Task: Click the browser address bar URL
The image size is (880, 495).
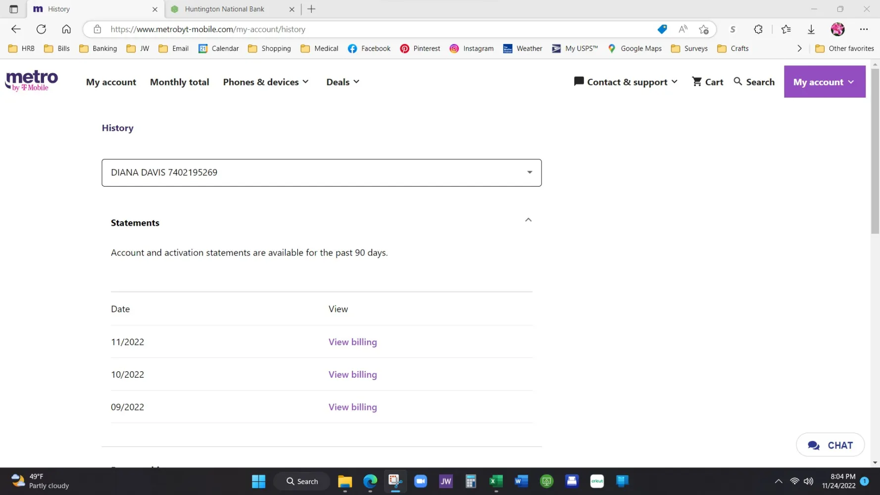Action: coord(208,29)
